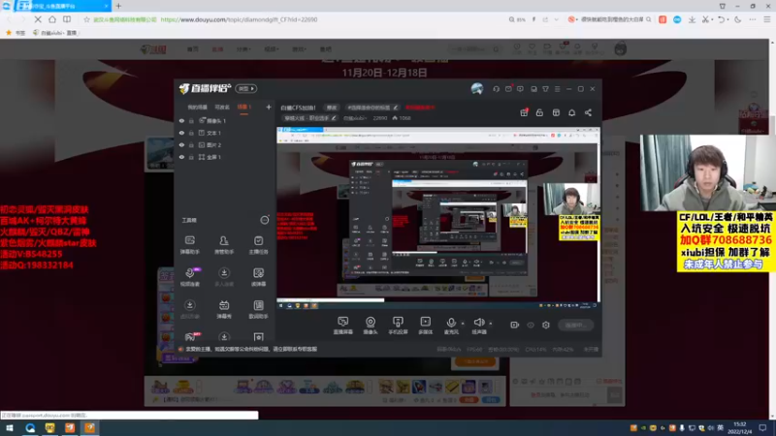776x436 pixels.
Task: Open the 弹幕助手 tool in the toolbox
Action: tap(189, 244)
